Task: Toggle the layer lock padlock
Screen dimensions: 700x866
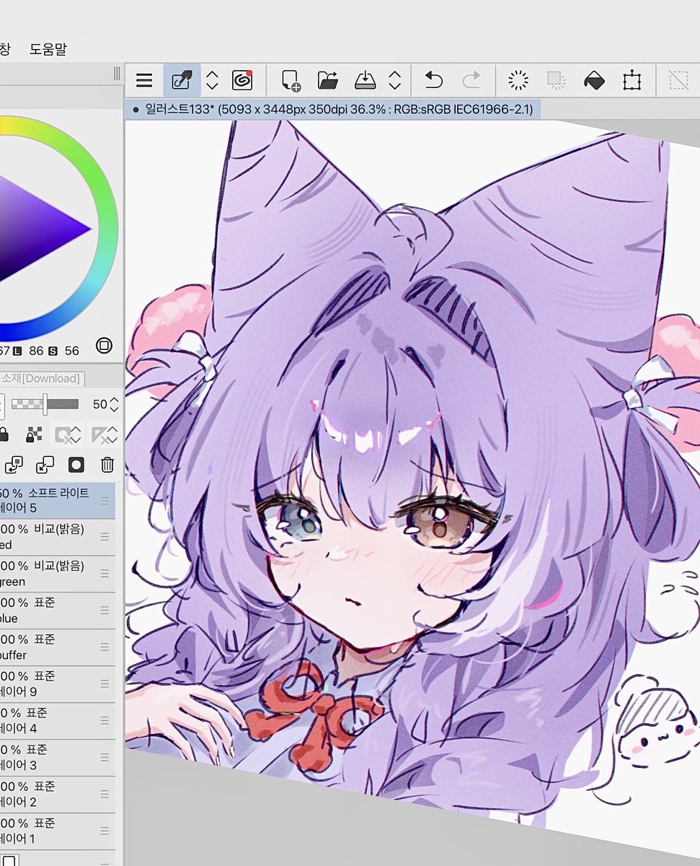Action: [x=4, y=434]
